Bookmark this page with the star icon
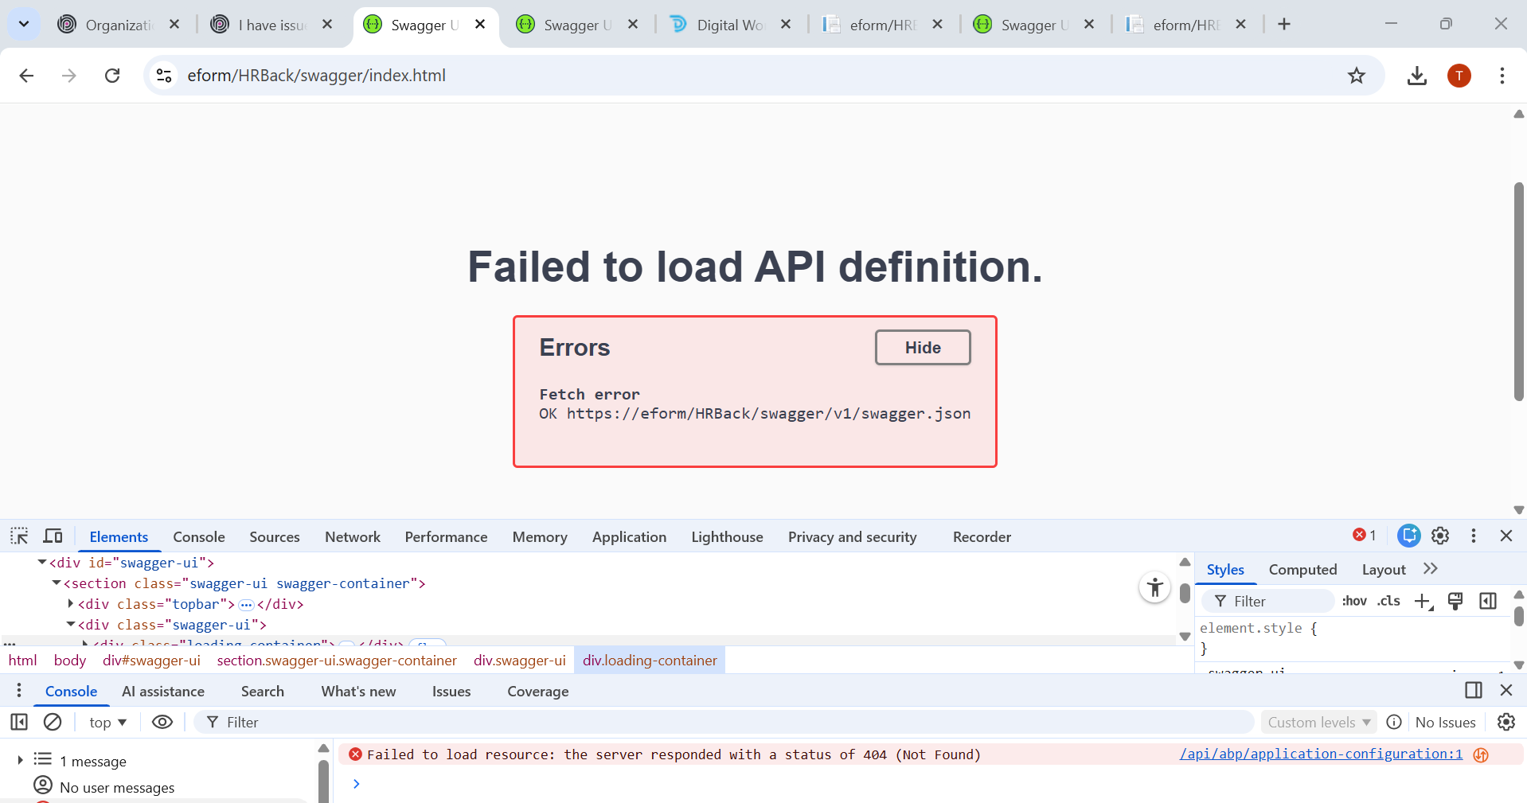 1356,76
